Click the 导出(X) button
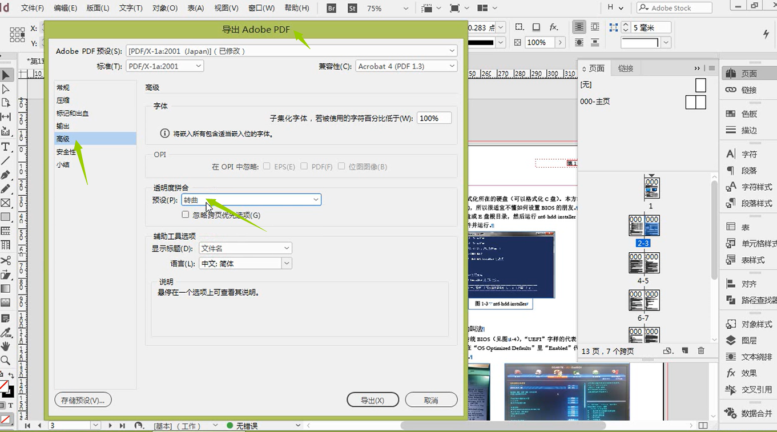 point(372,400)
